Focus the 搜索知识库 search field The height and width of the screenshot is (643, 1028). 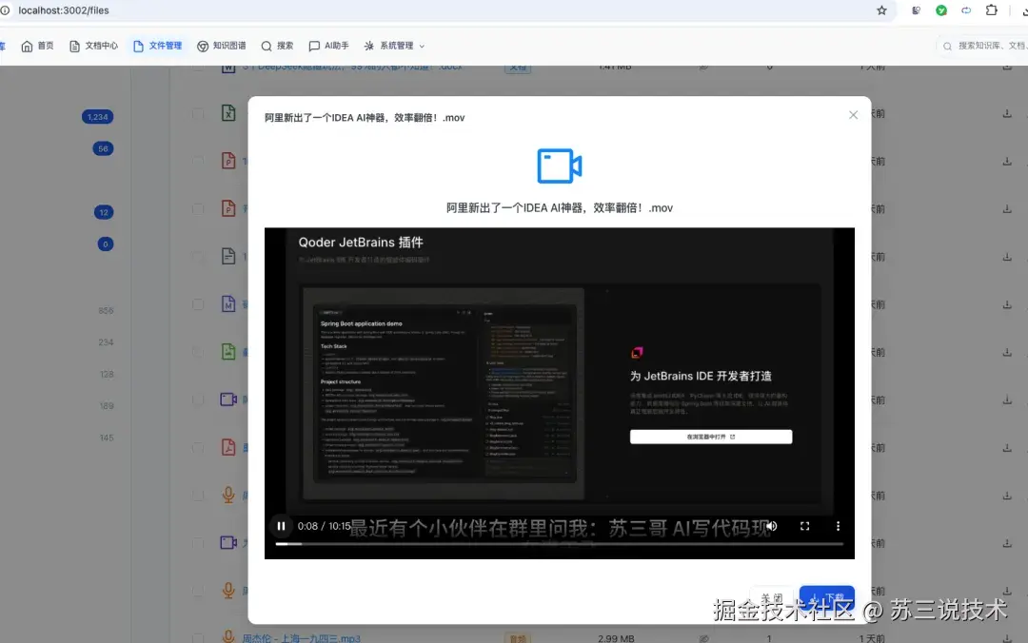tap(985, 46)
